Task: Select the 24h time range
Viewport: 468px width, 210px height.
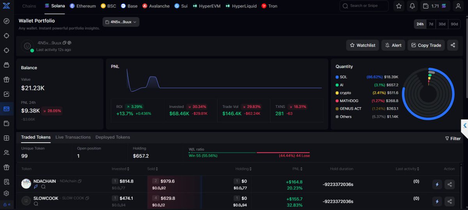Action: [420, 24]
